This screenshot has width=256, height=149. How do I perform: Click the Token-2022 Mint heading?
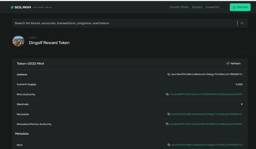tap(30, 64)
